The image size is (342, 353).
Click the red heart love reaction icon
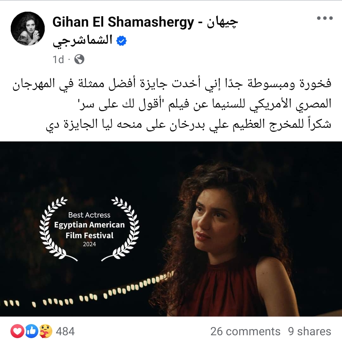coord(17,331)
